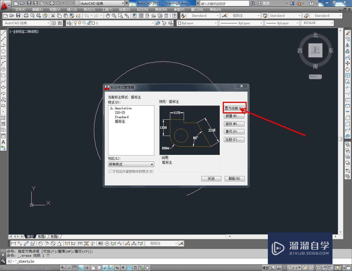
Task: Open the ByLayer color dropdown
Action: pos(197,23)
